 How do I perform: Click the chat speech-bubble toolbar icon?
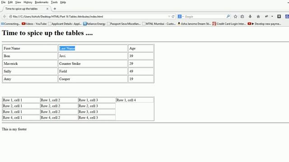(266, 17)
